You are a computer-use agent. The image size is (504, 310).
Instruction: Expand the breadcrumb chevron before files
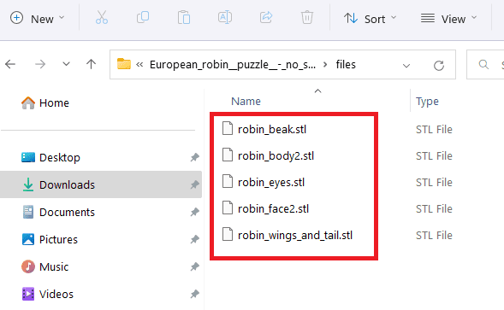325,65
